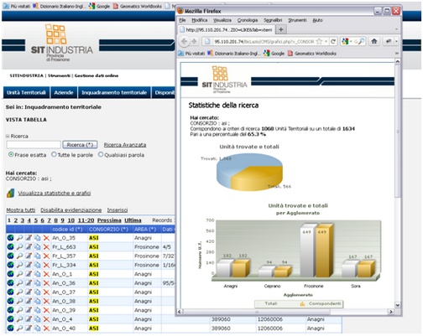Open the Segnalibri menu
The height and width of the screenshot is (336, 423).
273,20
